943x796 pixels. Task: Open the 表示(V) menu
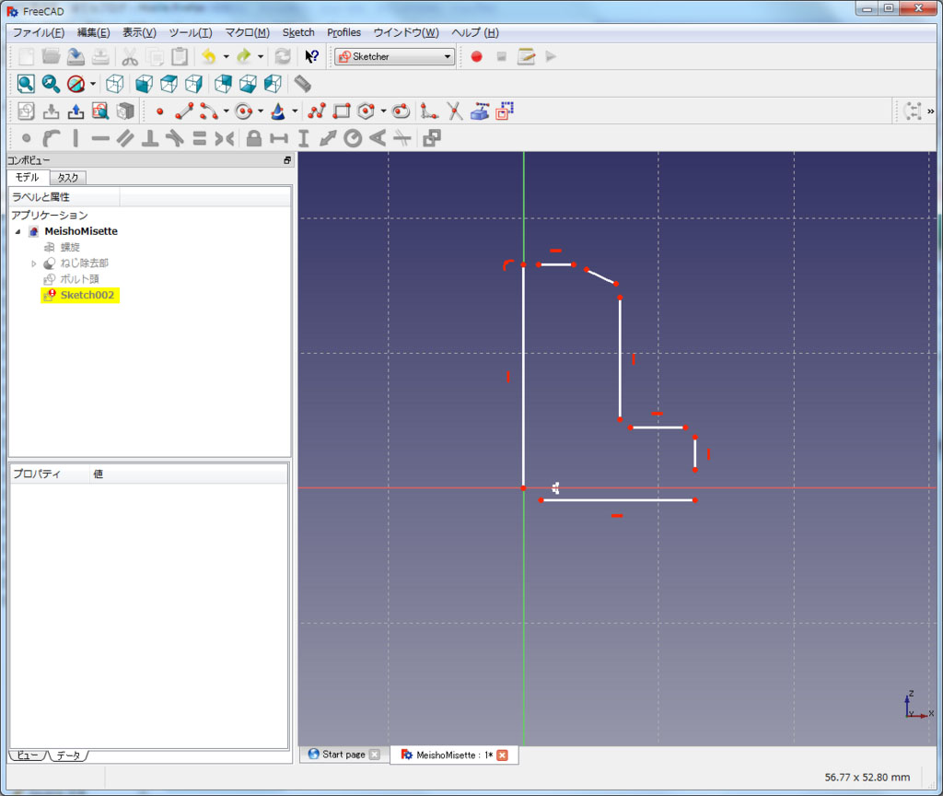tap(140, 32)
